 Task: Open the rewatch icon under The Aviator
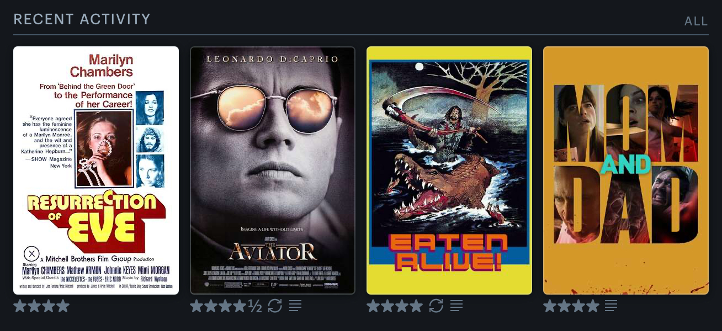[x=275, y=306]
